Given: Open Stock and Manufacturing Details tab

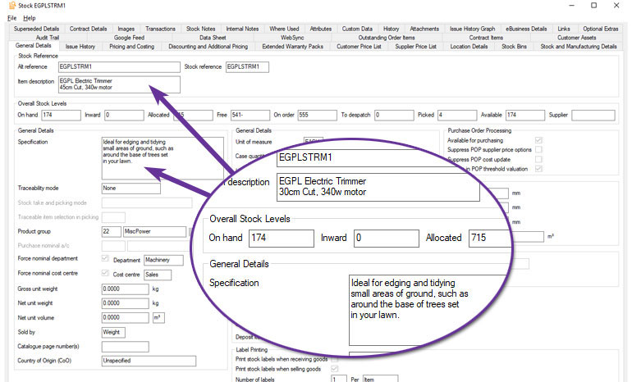Looking at the screenshot, I should point(579,47).
